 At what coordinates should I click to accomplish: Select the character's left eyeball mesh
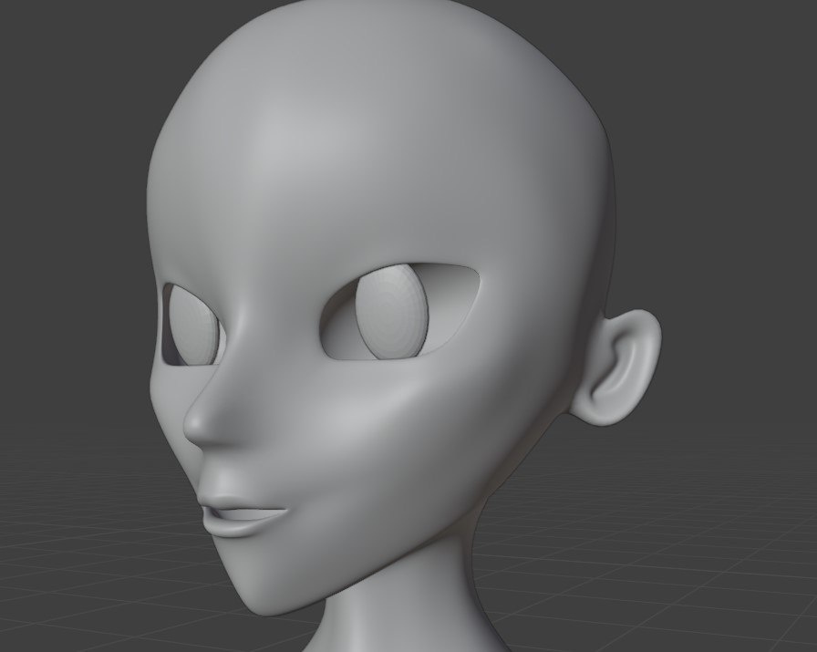[392, 312]
